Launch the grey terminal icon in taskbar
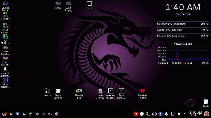211x118 pixels. click(x=37, y=114)
